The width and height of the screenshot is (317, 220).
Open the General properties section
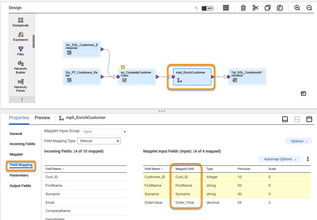16,134
